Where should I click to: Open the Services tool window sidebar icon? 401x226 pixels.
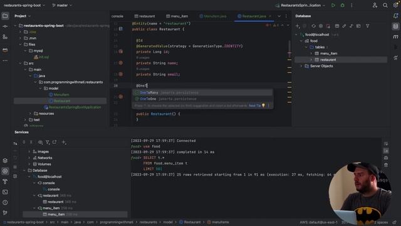5,171
